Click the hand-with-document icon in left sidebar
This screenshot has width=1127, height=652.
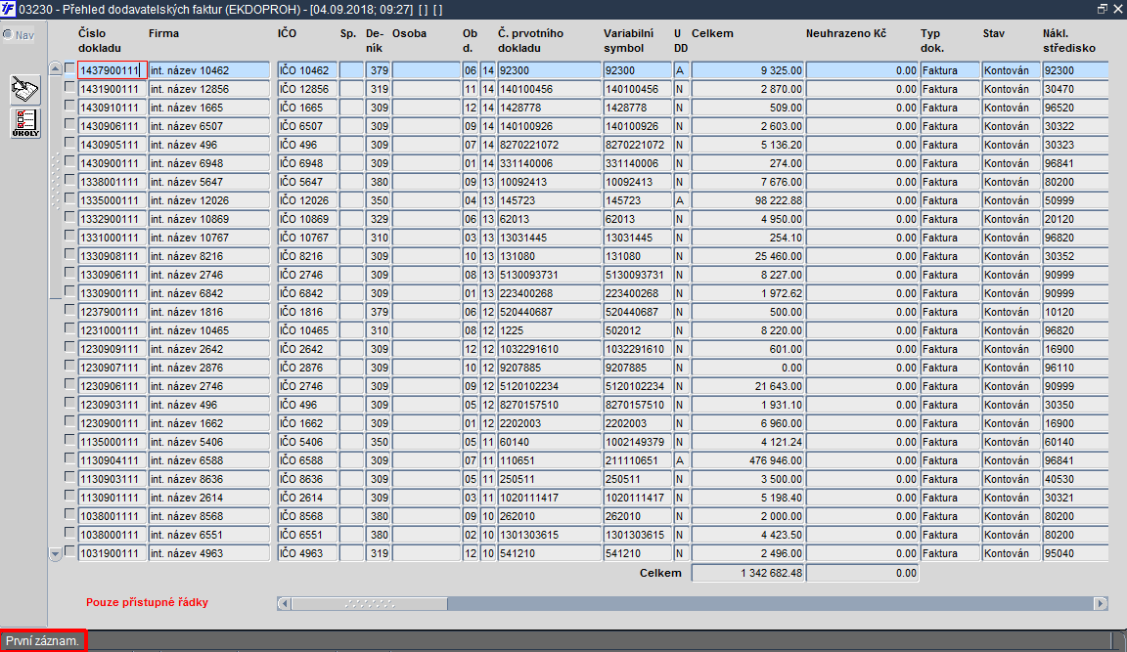tap(25, 90)
